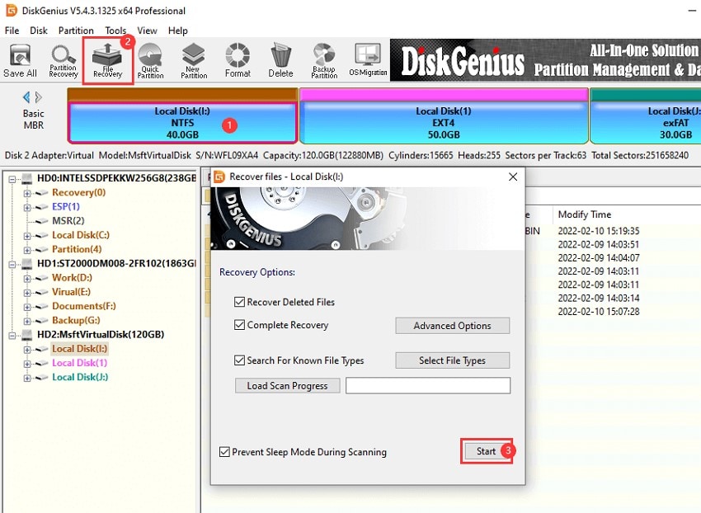Open Backup Partition tool
Image resolution: width=701 pixels, height=513 pixels.
tap(324, 61)
